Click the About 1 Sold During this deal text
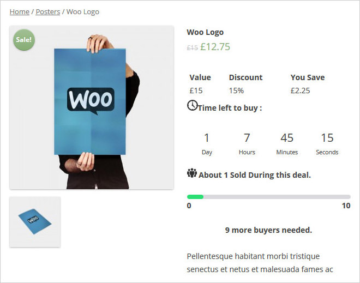The image size is (360, 283). tap(254, 175)
